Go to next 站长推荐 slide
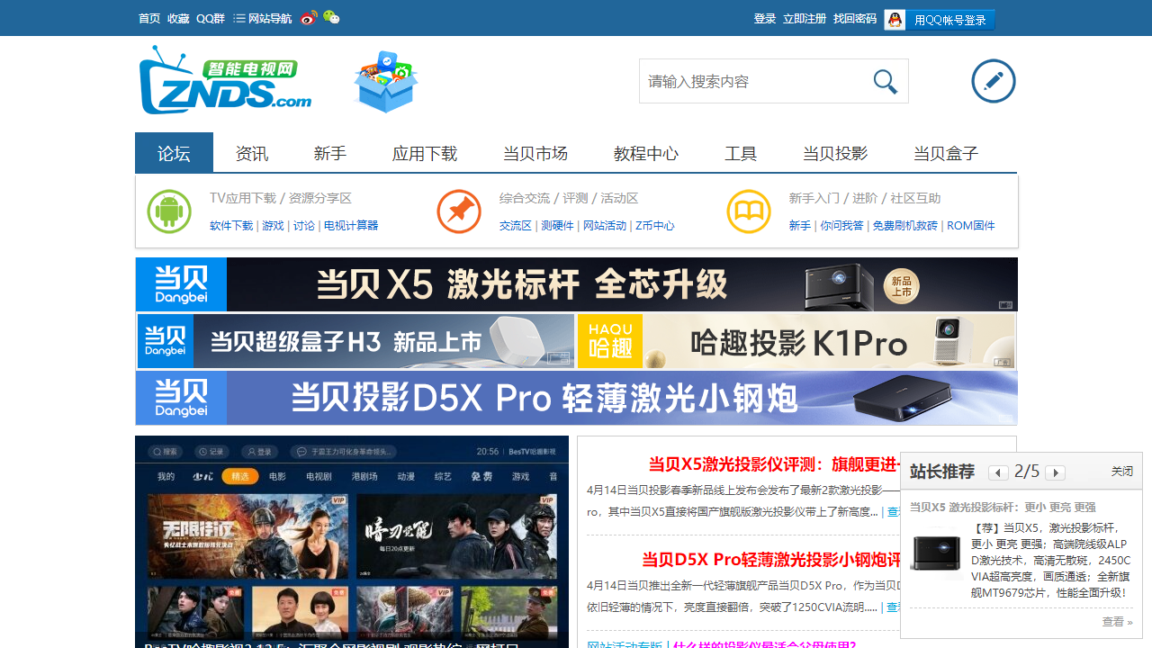 [x=1055, y=473]
